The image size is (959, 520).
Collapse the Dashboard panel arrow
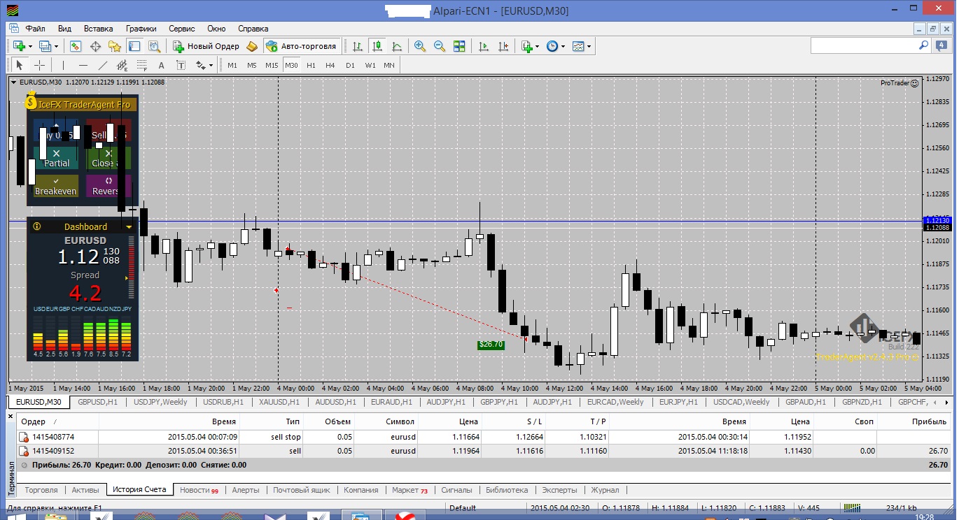[x=129, y=227]
